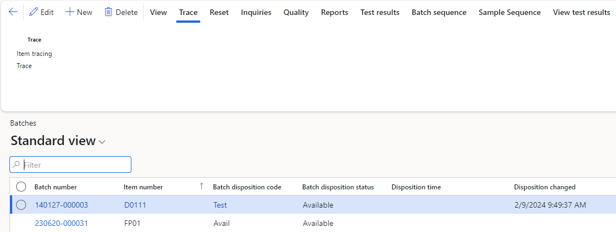Open the Sample Sequence tab
616x232 pixels.
pyautogui.click(x=510, y=12)
